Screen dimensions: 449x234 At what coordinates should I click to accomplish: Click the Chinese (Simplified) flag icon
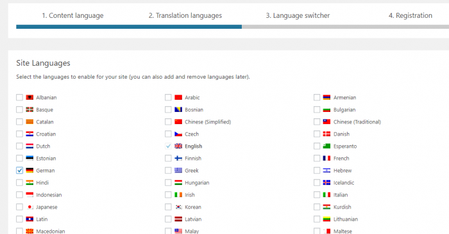pos(178,122)
